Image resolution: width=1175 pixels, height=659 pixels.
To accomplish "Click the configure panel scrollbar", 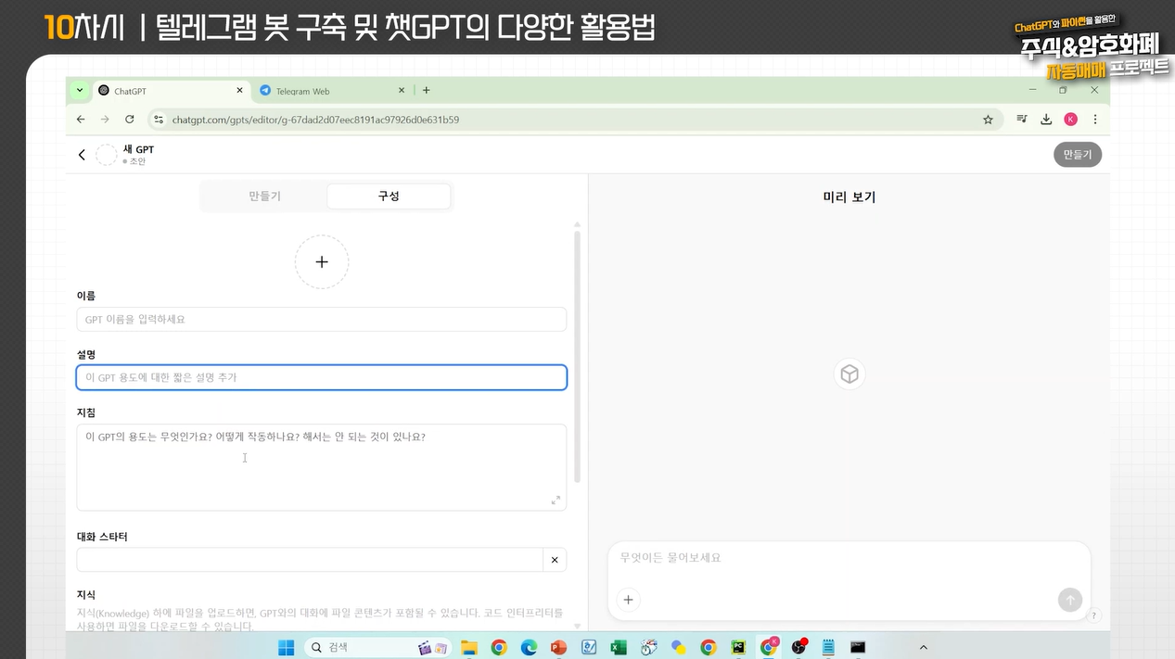I will [577, 357].
